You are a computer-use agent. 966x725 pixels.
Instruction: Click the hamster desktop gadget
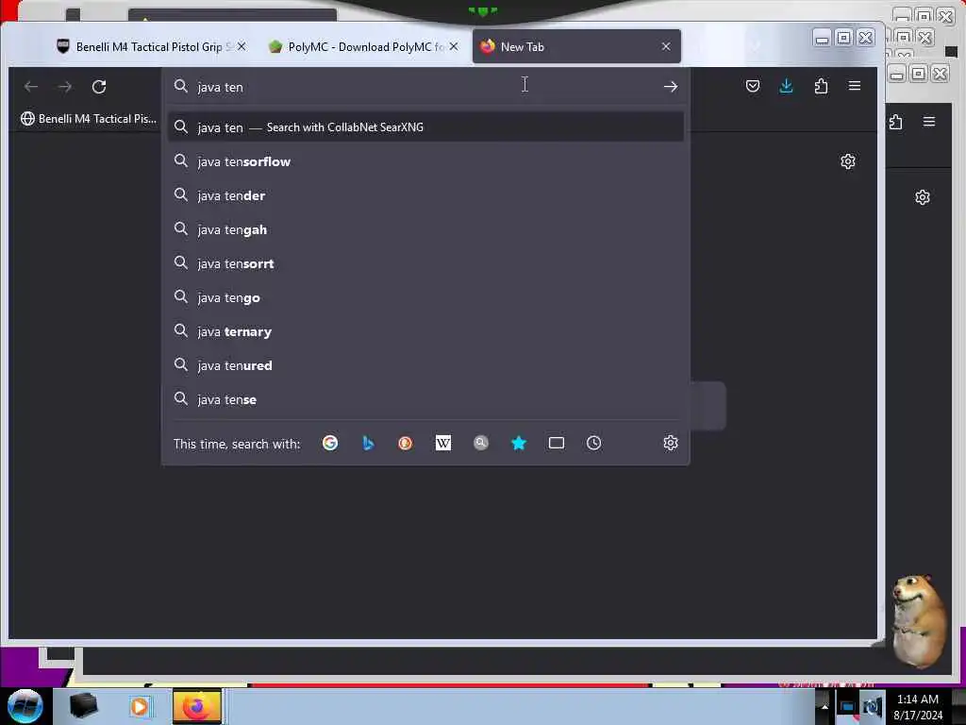pyautogui.click(x=920, y=620)
